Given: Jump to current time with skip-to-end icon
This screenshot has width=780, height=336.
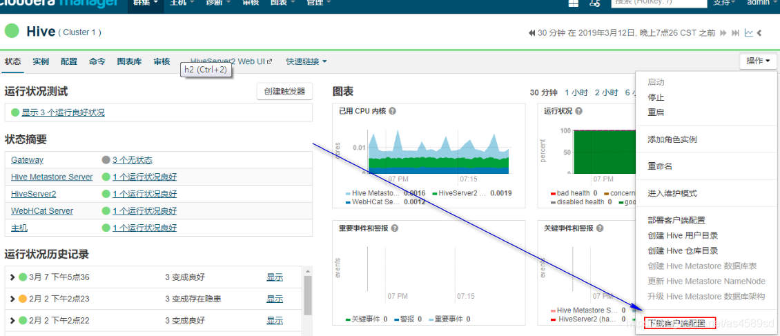Looking at the screenshot, I should coord(735,33).
